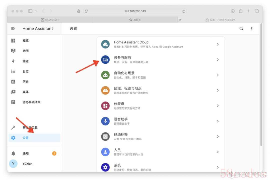
Task: Select the YDXian user name
Action: pos(27,163)
